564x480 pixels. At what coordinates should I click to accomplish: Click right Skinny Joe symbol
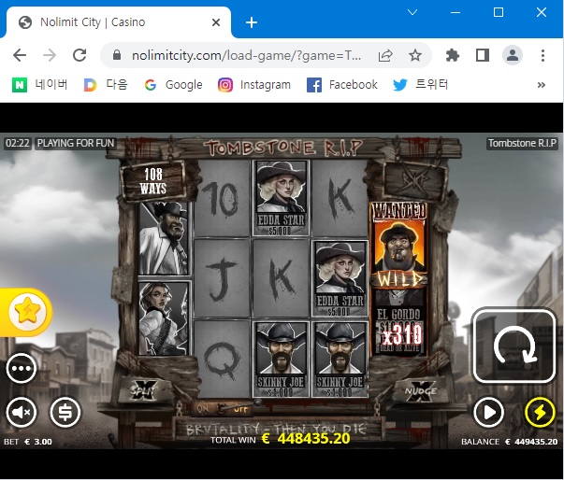point(340,359)
